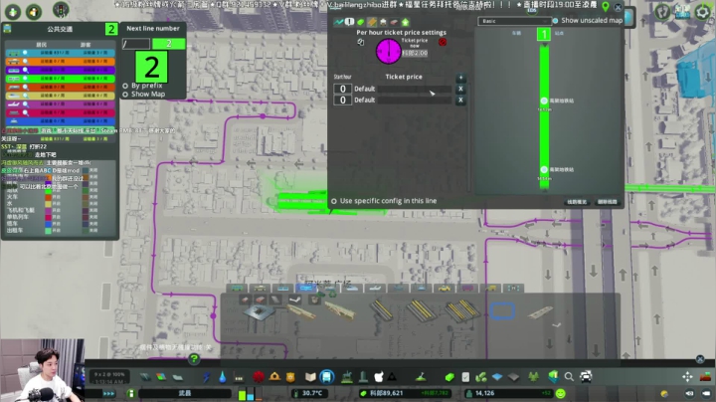The width and height of the screenshot is (716, 402).
Task: Select the cyan transport type row
Action: [61, 53]
